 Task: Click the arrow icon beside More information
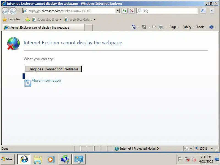click(28, 83)
